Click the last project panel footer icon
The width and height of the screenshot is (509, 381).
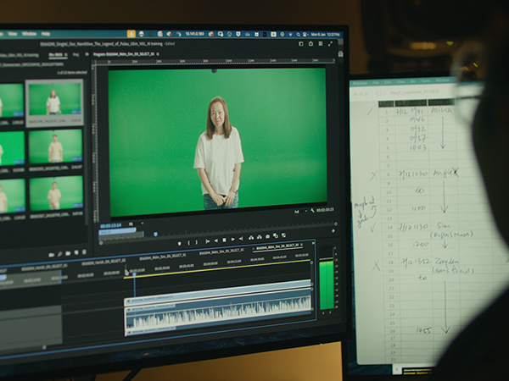click(x=84, y=252)
